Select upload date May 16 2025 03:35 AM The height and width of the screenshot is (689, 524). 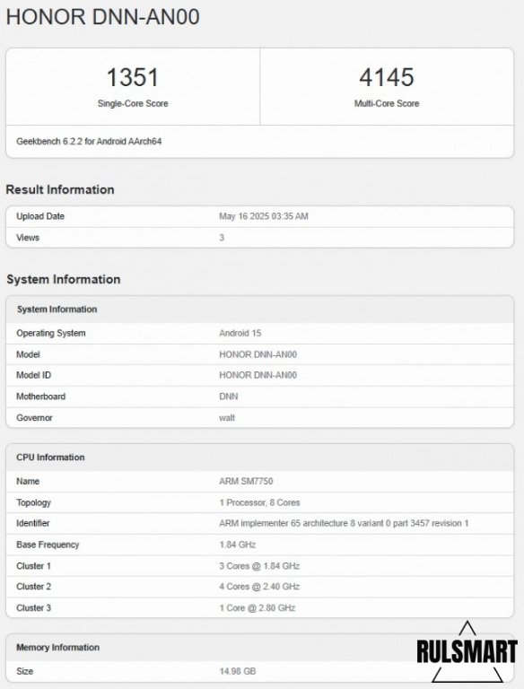pyautogui.click(x=264, y=216)
